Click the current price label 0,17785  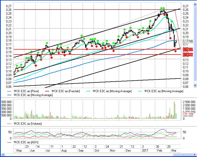click(x=187, y=41)
